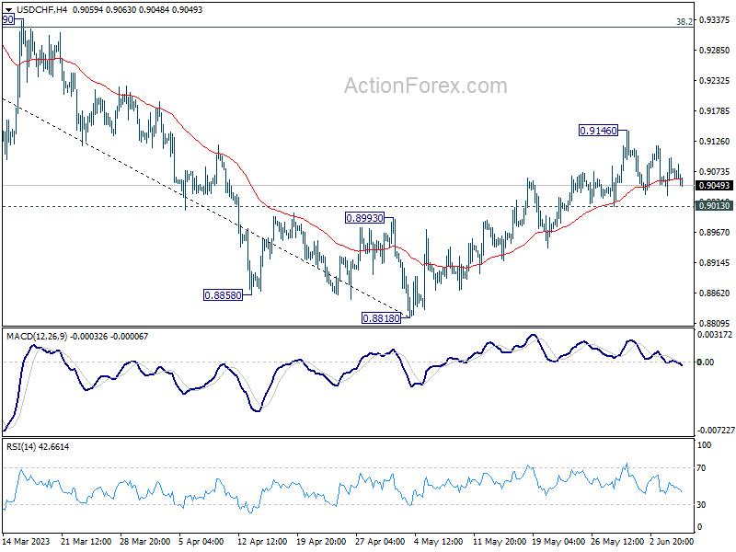Click the 5 Apr 04:00 time label
The width and height of the screenshot is (736, 552).
point(202,542)
